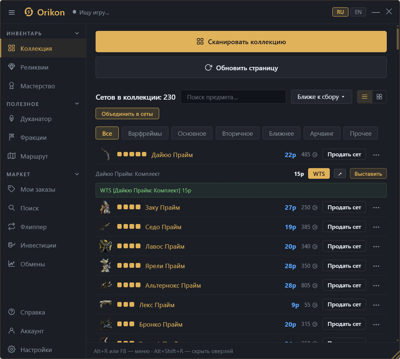Copy the WTS Дайкю Прайм message box

tap(241, 190)
